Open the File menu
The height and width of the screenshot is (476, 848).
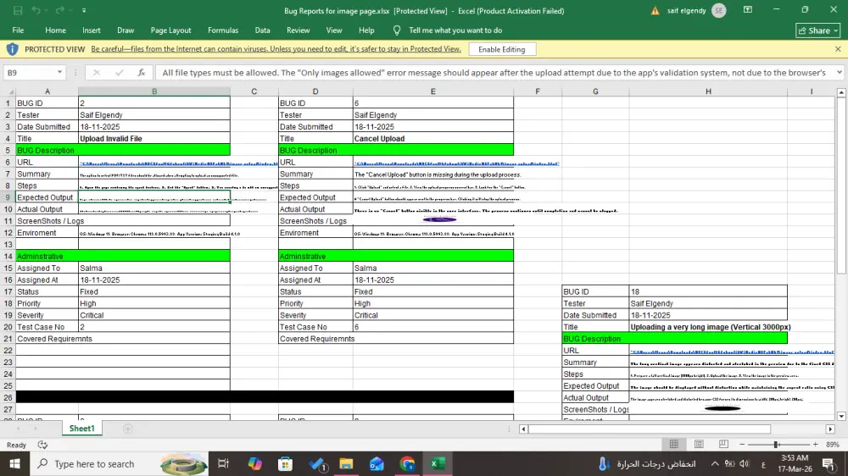[18, 30]
